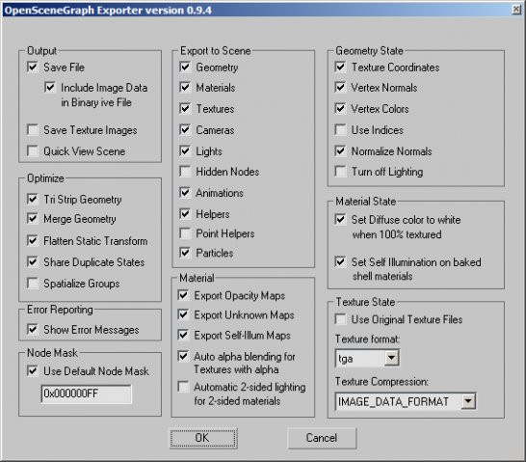Viewport: 526px width, 462px height.
Task: Uncheck Use Default Node Mask
Action: point(33,370)
